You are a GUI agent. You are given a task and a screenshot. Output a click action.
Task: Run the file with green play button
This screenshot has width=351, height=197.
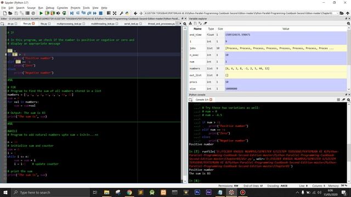(41, 13)
